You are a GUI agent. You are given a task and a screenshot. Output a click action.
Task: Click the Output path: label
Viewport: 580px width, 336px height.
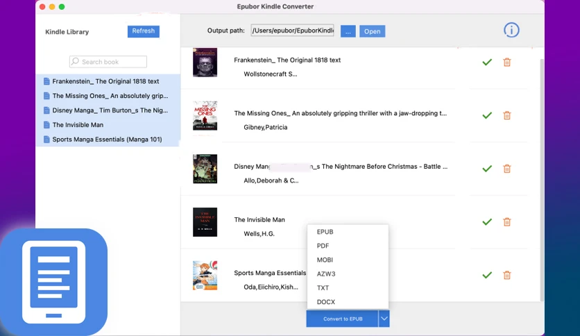pos(225,31)
